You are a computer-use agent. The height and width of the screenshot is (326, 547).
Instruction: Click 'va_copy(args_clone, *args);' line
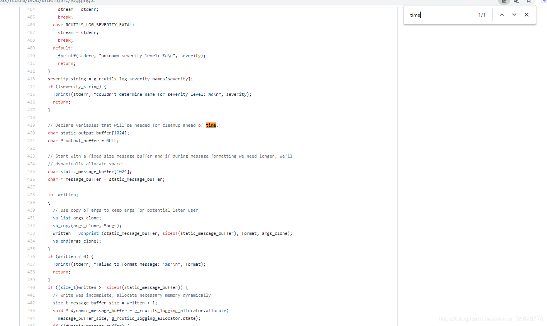87,226
